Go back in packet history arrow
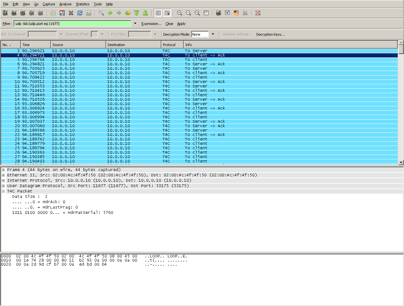Image resolution: width=404 pixels, height=306 pixels. [x=110, y=13]
